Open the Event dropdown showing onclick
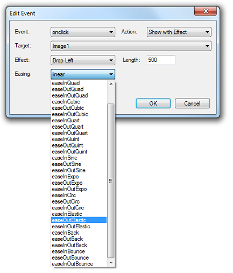This screenshot has height=273, width=233. [83, 32]
